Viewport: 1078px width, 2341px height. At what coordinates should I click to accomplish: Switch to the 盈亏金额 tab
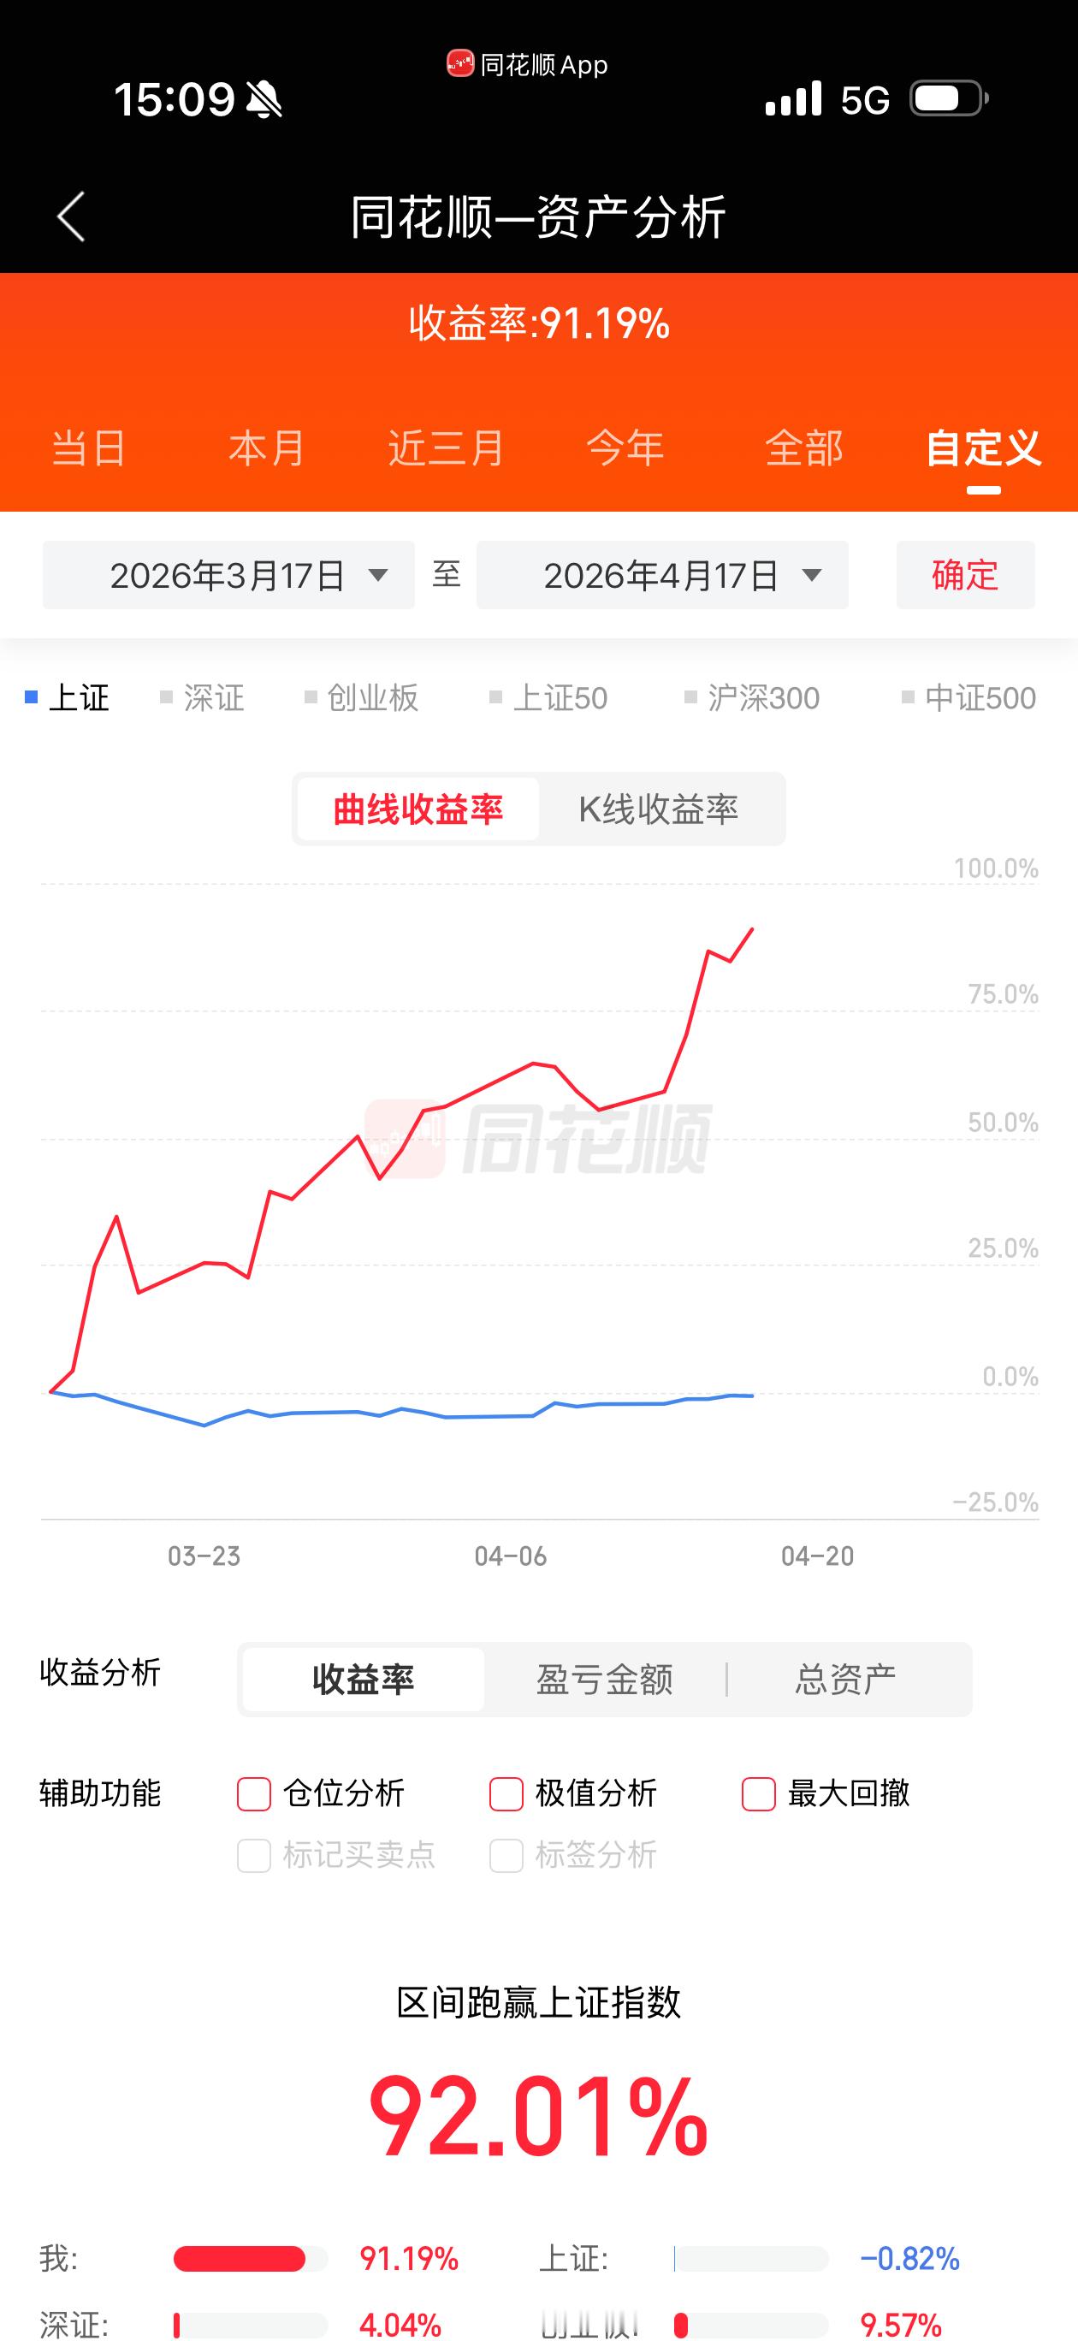(604, 1679)
